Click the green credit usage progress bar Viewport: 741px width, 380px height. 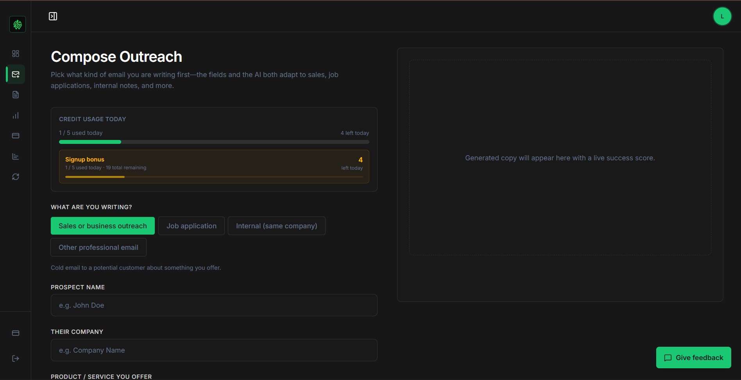tap(214, 142)
